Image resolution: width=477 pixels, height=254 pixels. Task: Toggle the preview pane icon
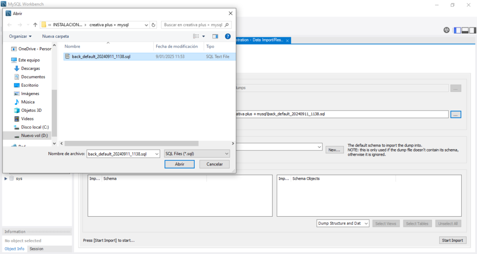tap(215, 36)
